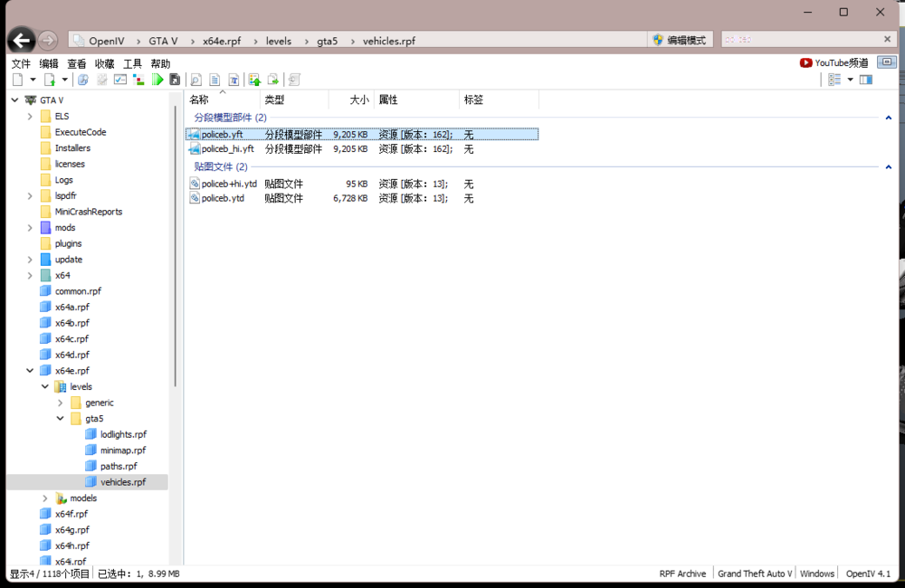Collapse the x64e.rpf tree node
Image resolution: width=905 pixels, height=588 pixels.
pyautogui.click(x=30, y=371)
